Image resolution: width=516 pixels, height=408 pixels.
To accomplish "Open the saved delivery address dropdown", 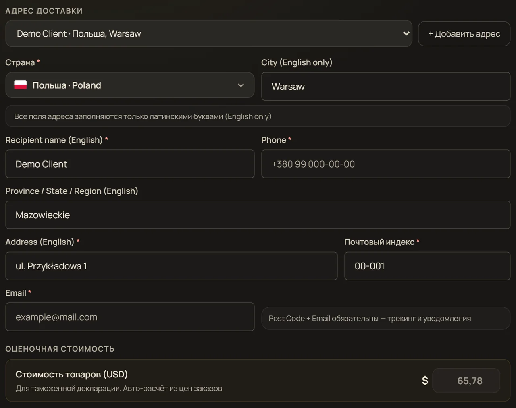I will point(209,33).
